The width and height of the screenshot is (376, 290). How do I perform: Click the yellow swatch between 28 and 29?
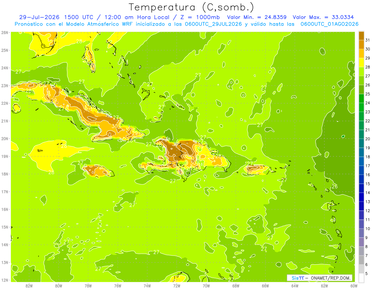point(361,63)
